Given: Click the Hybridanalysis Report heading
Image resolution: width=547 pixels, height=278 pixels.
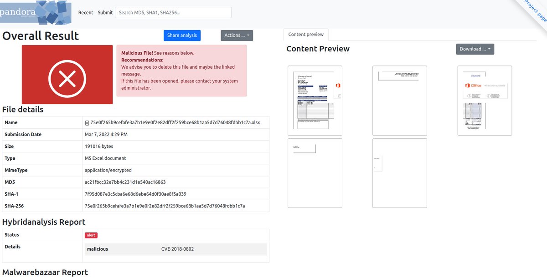Looking at the screenshot, I should 44,222.
